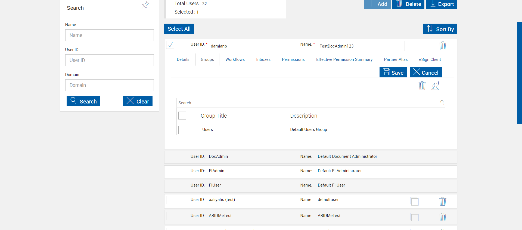522x230 pixels.
Task: Click magnifier icon in group search box
Action: pos(442,102)
